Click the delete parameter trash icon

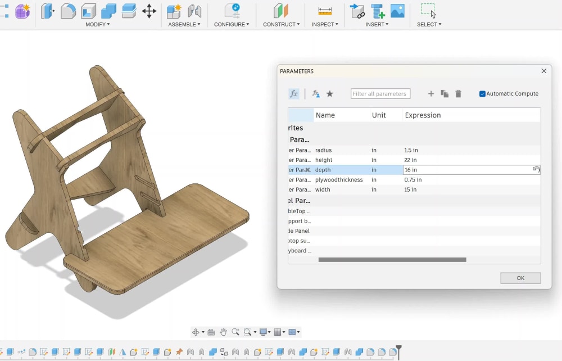[458, 93]
